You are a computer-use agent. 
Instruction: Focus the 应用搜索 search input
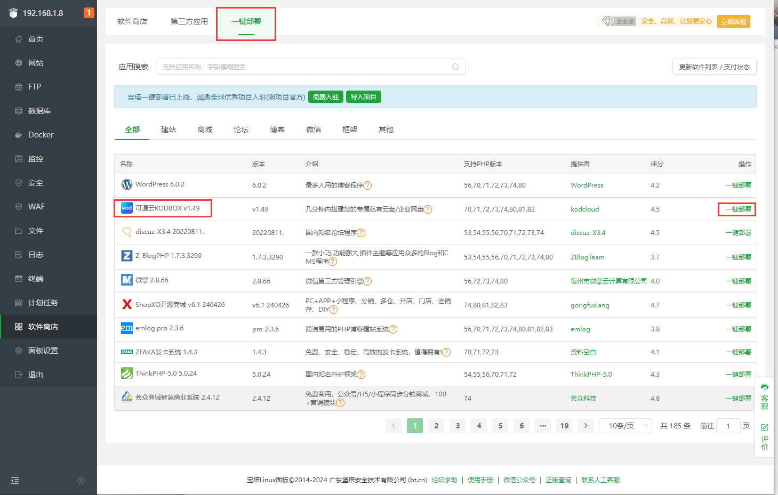pyautogui.click(x=311, y=67)
